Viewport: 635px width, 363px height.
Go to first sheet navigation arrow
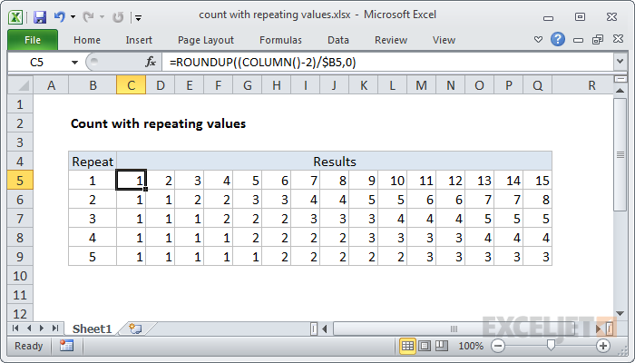pos(15,329)
